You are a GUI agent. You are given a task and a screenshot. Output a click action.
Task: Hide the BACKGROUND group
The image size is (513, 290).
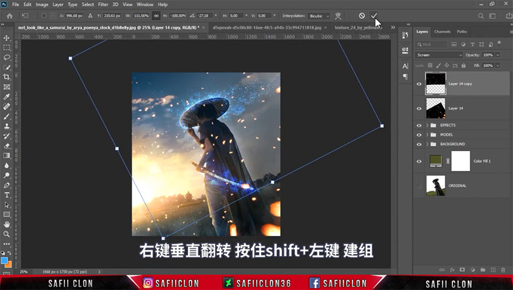(x=419, y=144)
